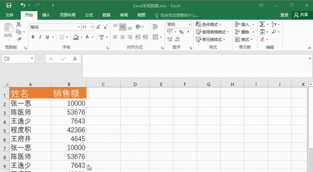This screenshot has width=313, height=172.
Task: Open Fill down arrow tool
Action: pos(262,32)
